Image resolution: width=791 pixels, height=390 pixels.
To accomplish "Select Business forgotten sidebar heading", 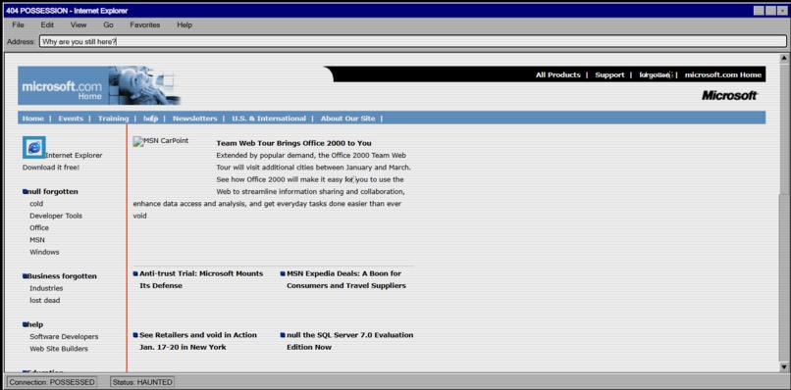I will pyautogui.click(x=62, y=276).
